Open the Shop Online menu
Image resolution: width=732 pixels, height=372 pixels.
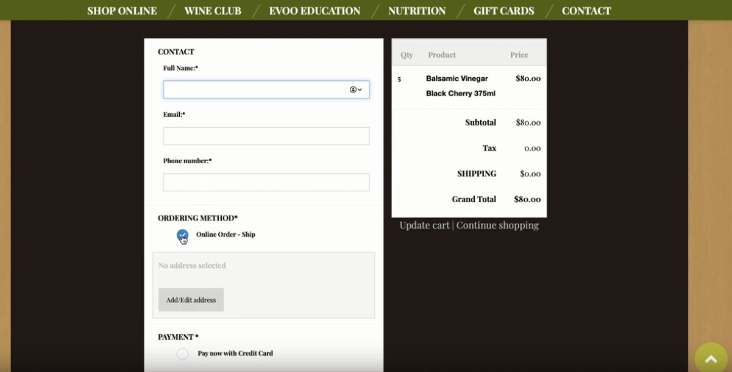[122, 10]
